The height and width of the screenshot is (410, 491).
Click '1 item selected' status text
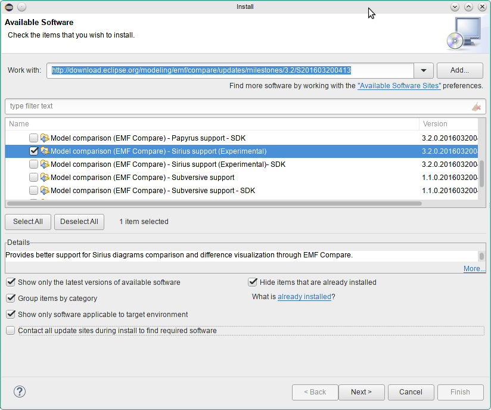(x=144, y=222)
